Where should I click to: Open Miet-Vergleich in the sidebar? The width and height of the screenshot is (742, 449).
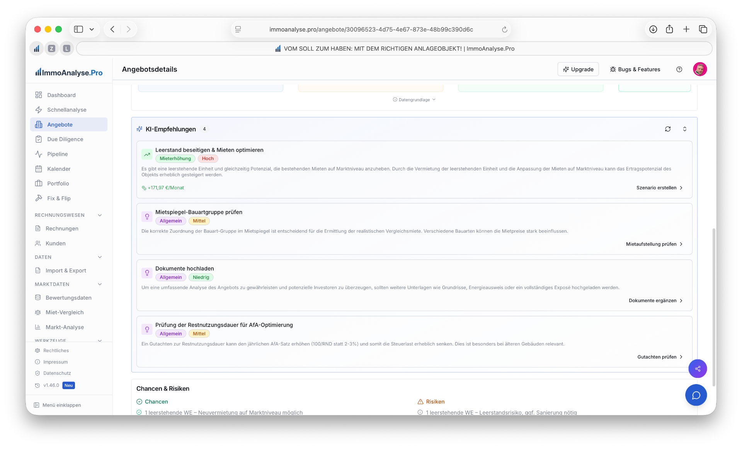point(69,313)
